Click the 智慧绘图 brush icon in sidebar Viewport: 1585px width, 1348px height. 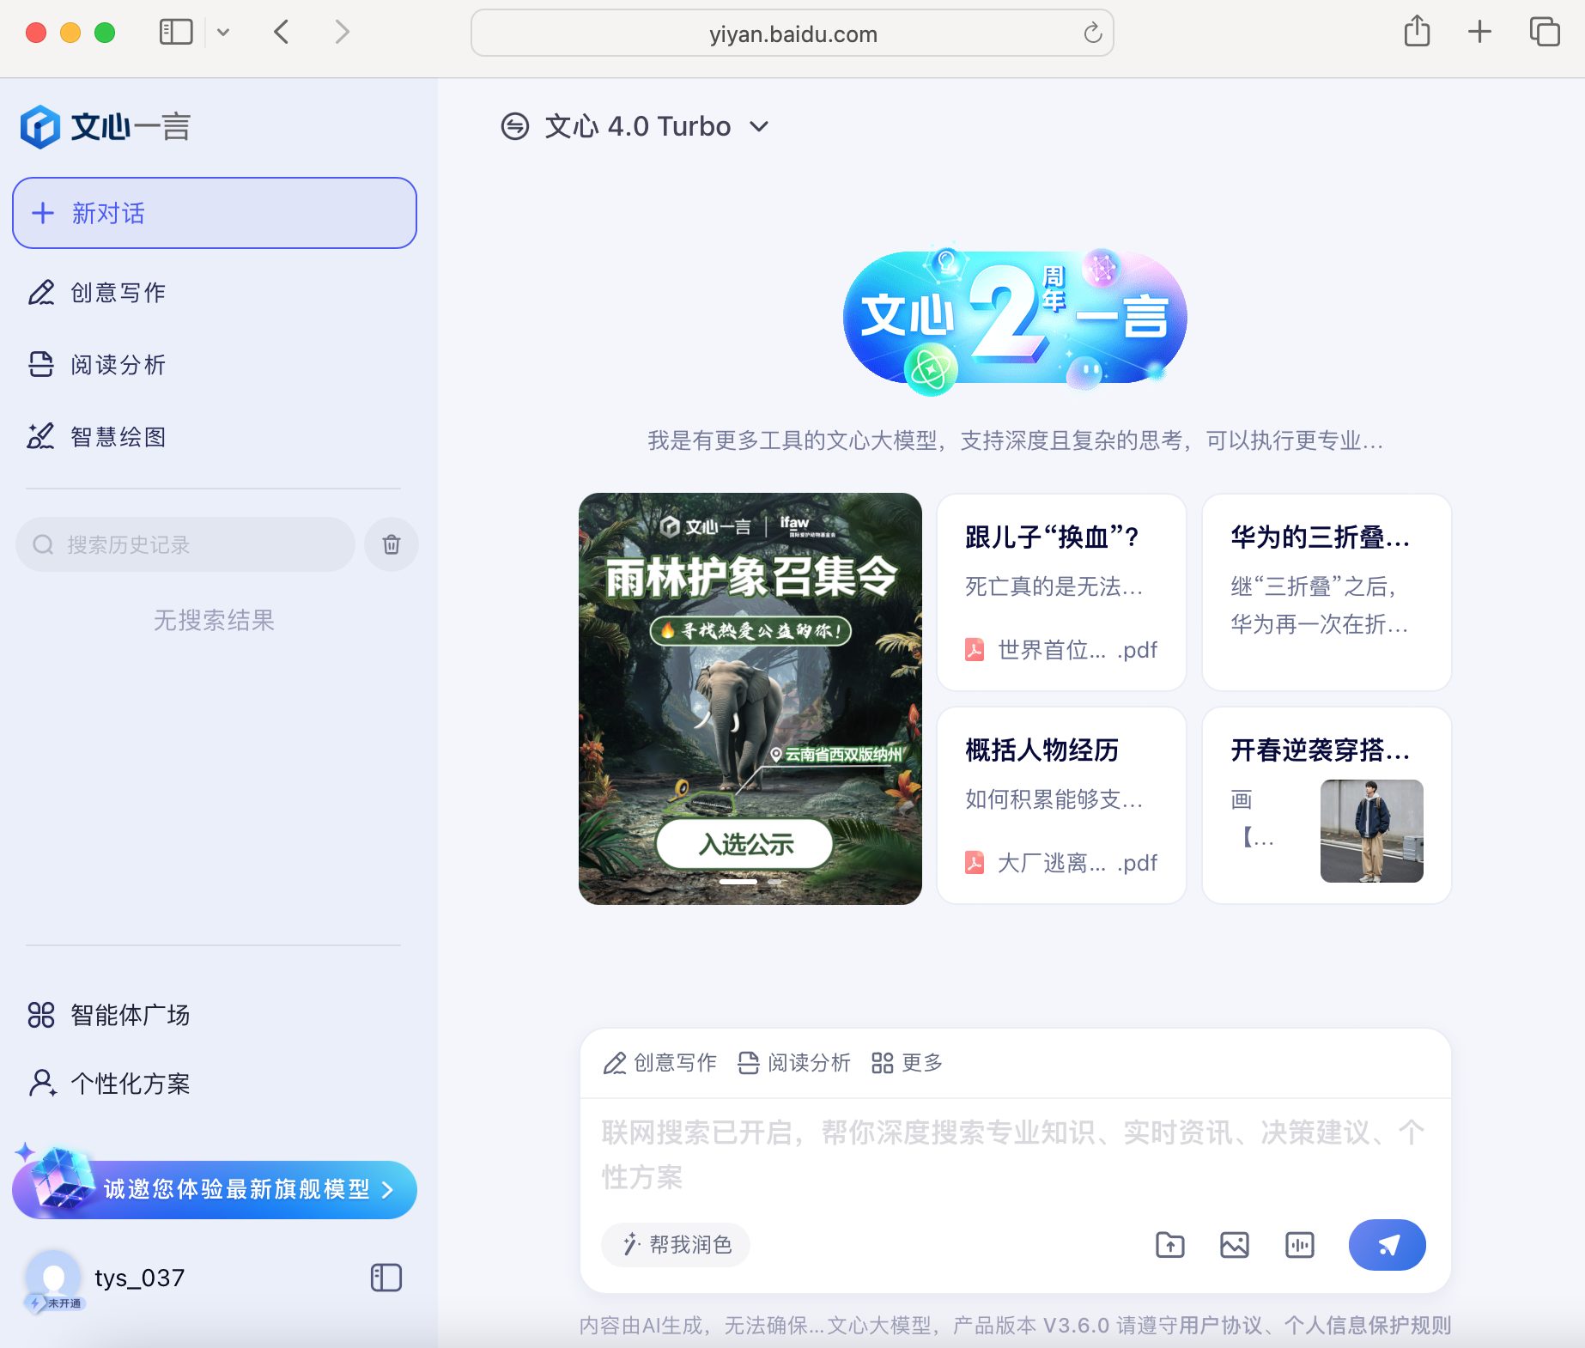coord(41,437)
